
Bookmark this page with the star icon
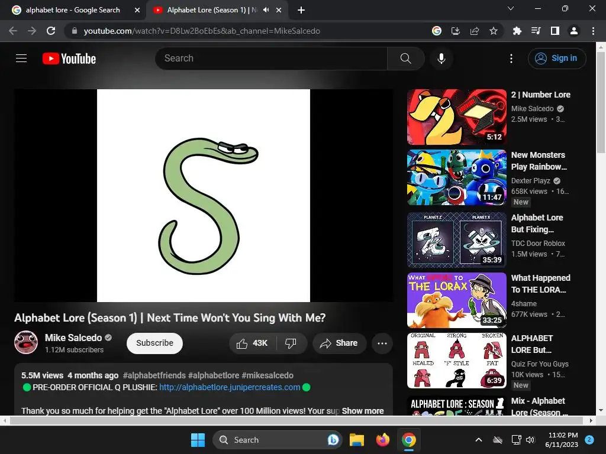point(493,31)
